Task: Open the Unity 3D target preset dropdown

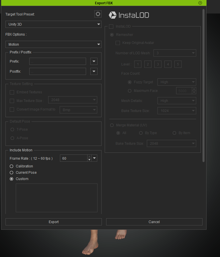Action: pos(53,24)
